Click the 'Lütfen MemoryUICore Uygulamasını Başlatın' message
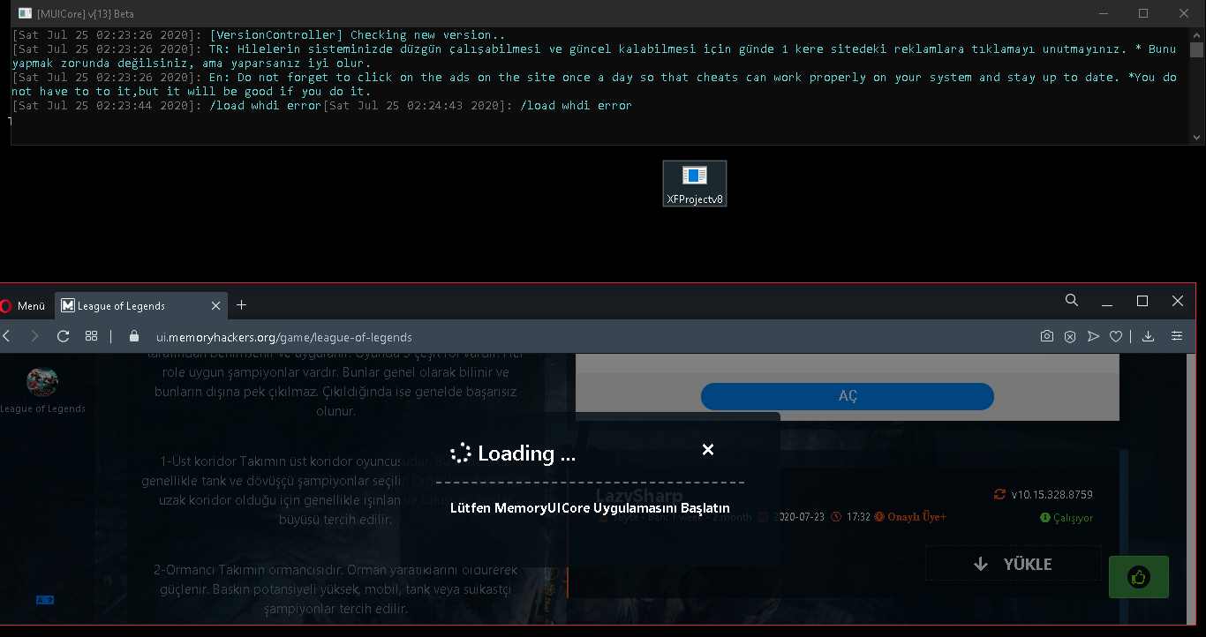The image size is (1206, 637). [x=590, y=508]
